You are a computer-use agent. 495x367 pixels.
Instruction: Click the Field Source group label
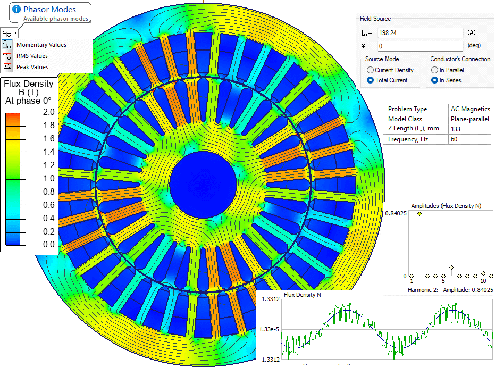click(375, 19)
